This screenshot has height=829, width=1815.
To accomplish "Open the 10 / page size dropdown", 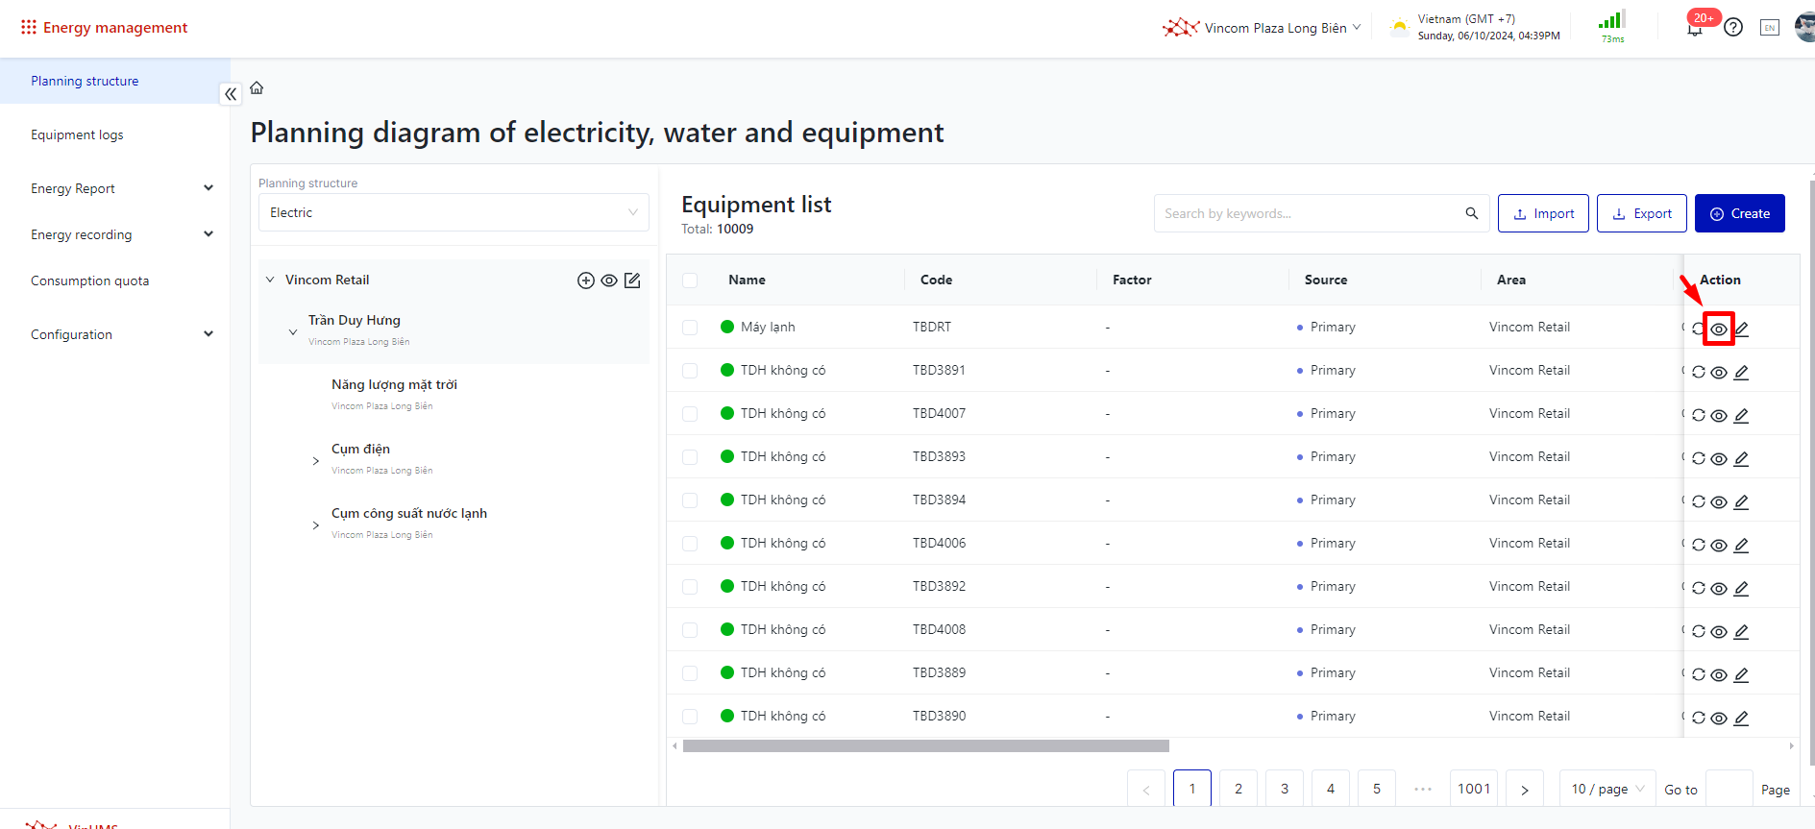I will (x=1607, y=789).
